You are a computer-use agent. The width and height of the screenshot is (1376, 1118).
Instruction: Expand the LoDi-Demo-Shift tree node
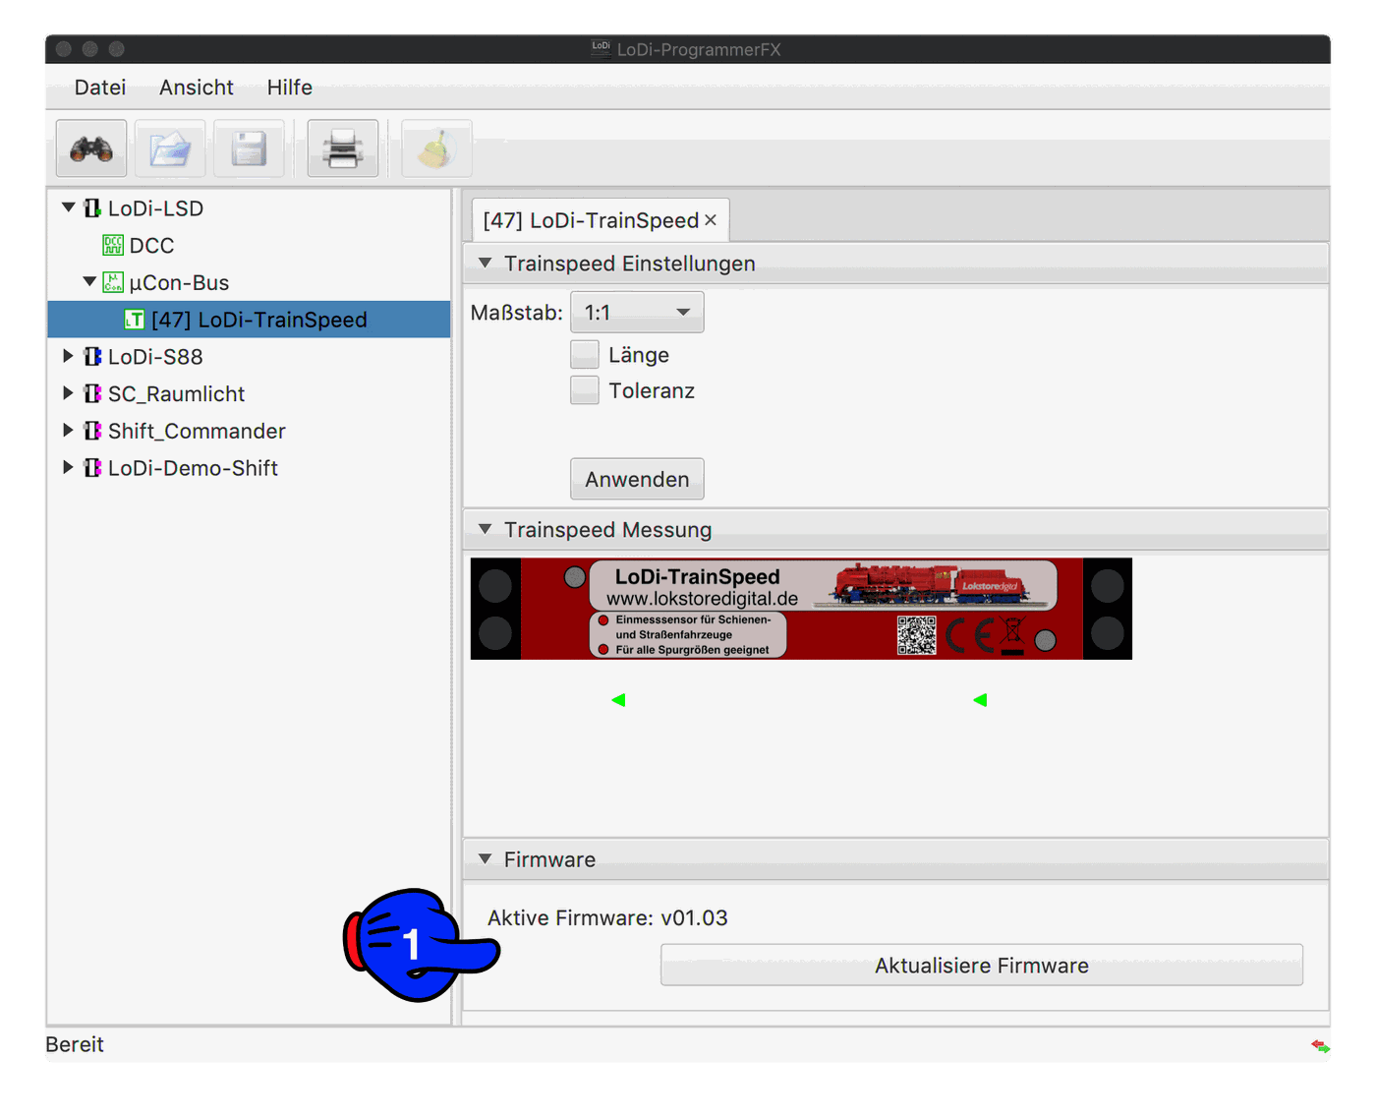[68, 467]
